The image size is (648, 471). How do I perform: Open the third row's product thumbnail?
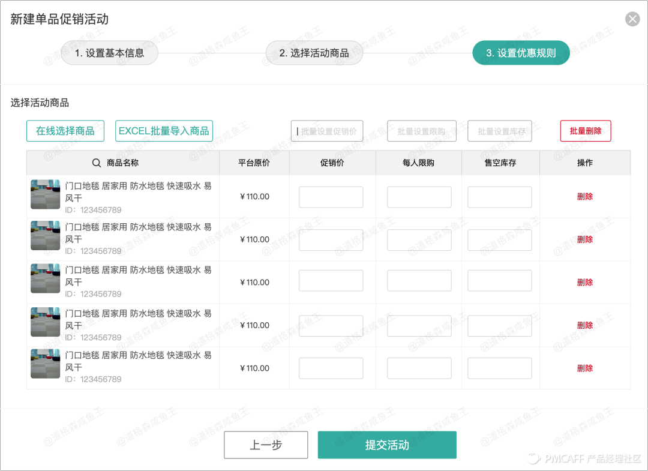[46, 278]
